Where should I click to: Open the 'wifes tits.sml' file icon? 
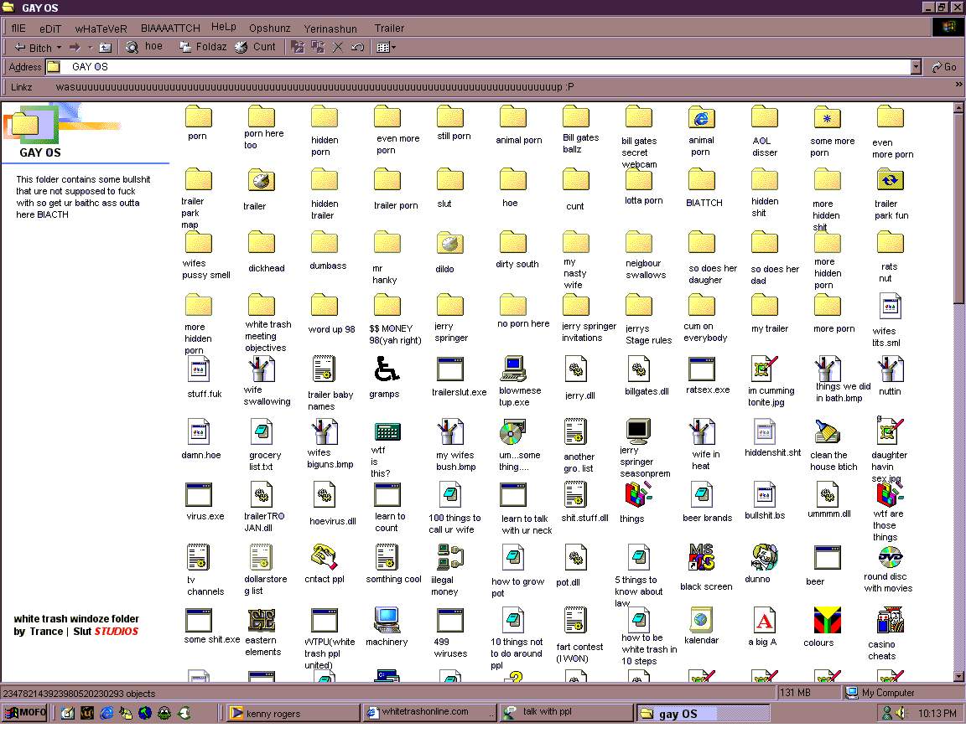point(890,306)
